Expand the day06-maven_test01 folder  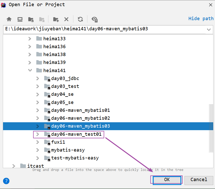[x=38, y=134]
